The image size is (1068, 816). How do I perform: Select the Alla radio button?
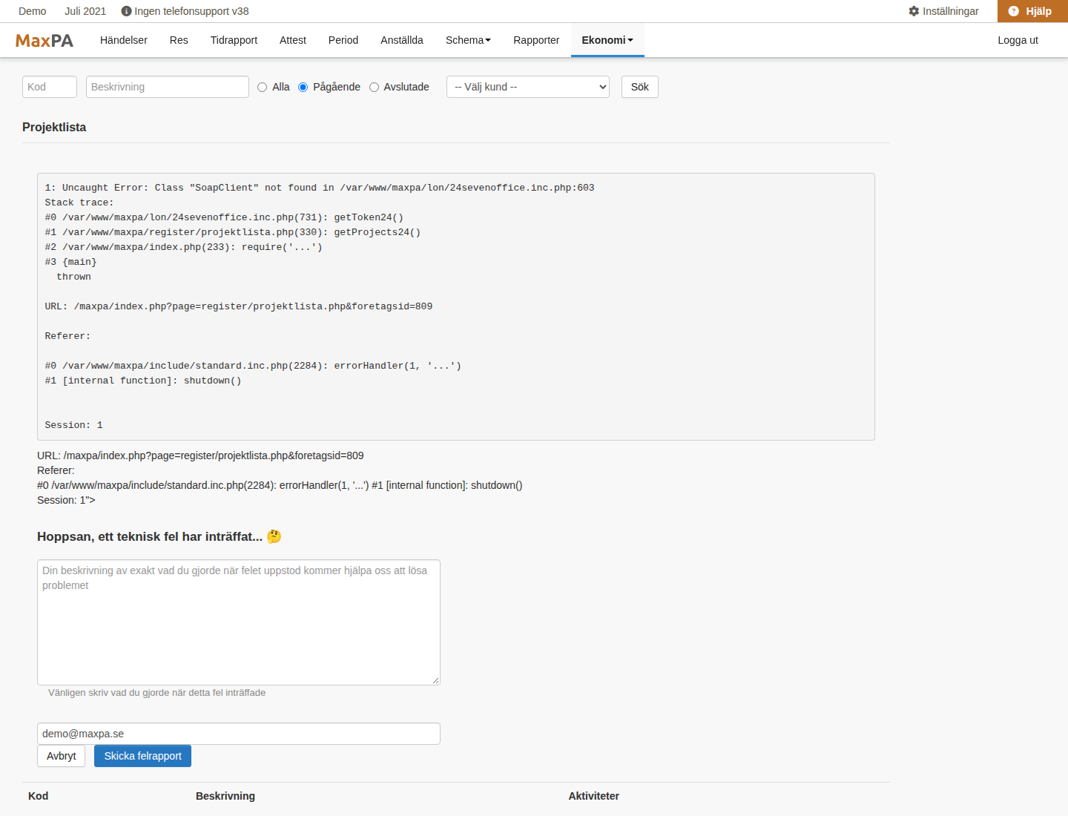click(x=262, y=87)
